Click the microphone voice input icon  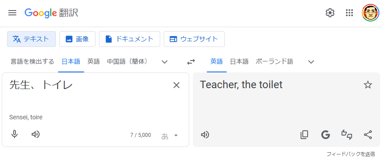point(15,134)
